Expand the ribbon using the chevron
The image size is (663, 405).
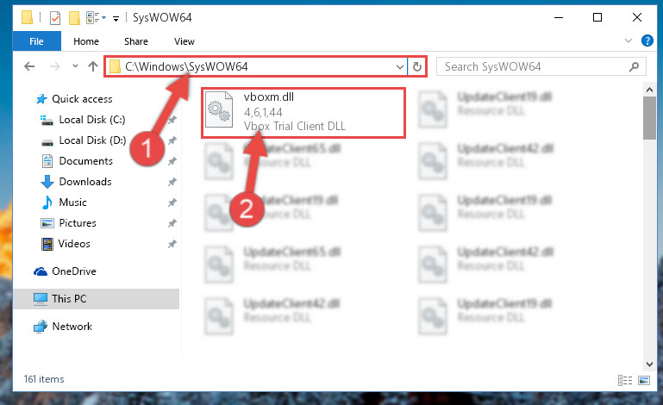tap(629, 40)
